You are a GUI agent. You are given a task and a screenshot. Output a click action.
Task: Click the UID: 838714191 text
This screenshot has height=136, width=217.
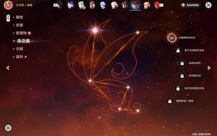tap(201, 134)
